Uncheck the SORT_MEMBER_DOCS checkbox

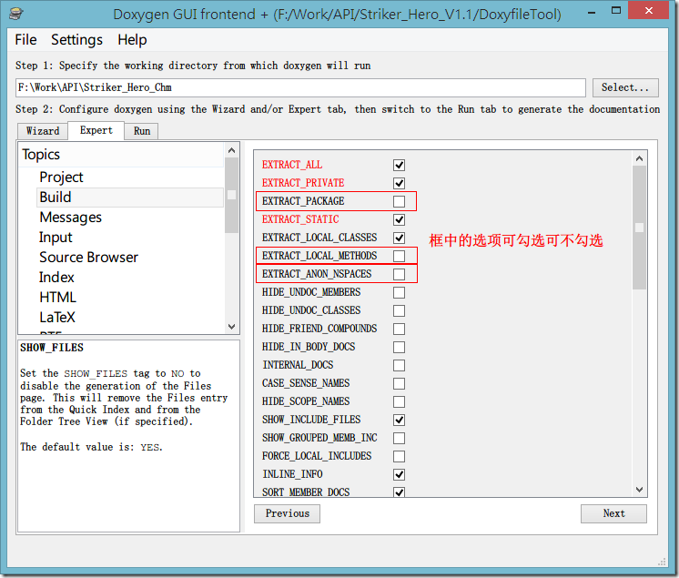tap(399, 492)
